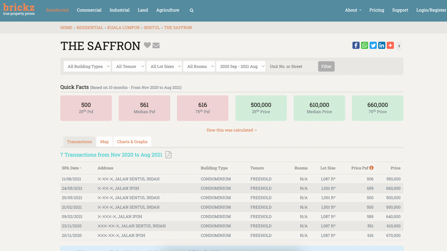447x251 pixels.
Task: Expand 'How this was calculated' section
Action: (x=232, y=130)
